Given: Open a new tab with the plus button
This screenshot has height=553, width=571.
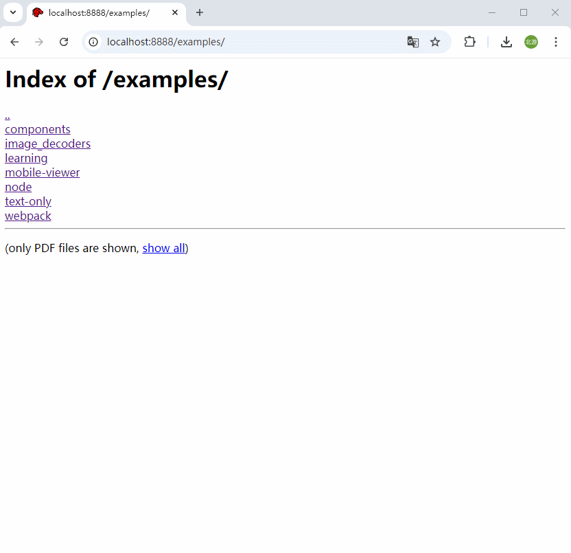Looking at the screenshot, I should tap(200, 12).
